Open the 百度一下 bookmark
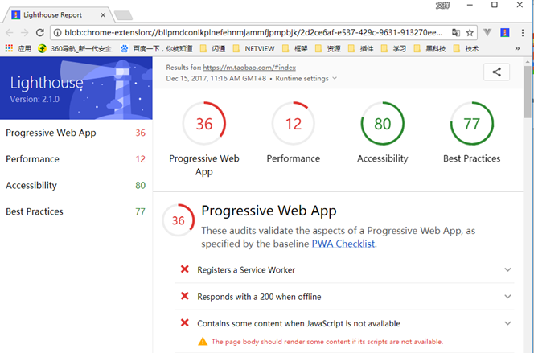Screen dimensions: 534x353 click(157, 49)
